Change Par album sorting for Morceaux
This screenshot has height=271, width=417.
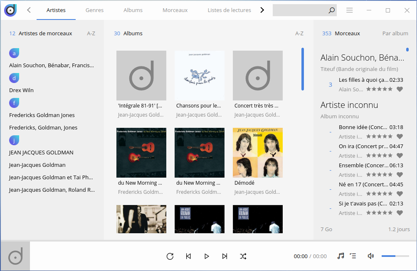point(395,33)
